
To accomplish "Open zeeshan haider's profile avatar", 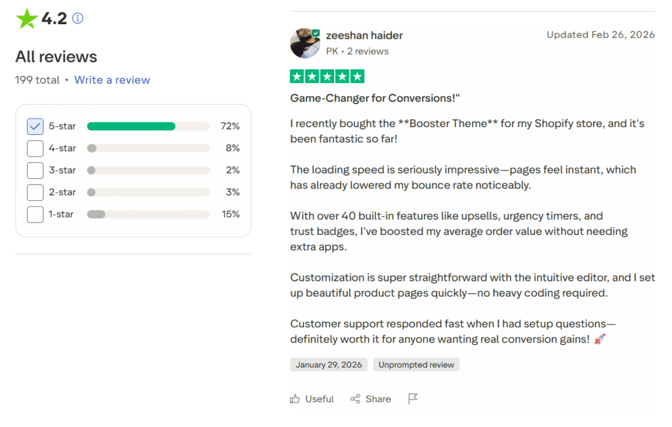I will point(304,42).
